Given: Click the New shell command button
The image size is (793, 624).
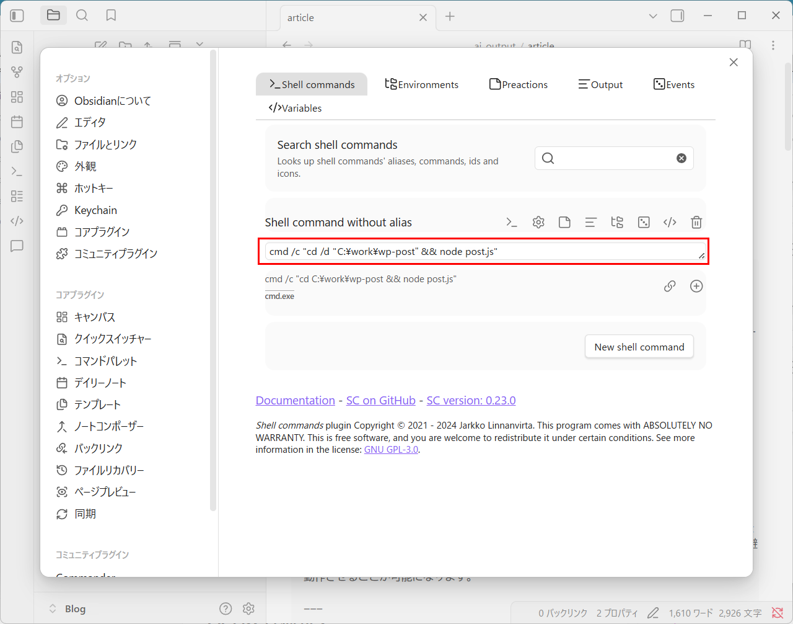Looking at the screenshot, I should click(x=639, y=347).
